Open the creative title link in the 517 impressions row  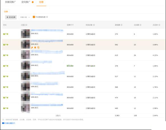click(48, 73)
